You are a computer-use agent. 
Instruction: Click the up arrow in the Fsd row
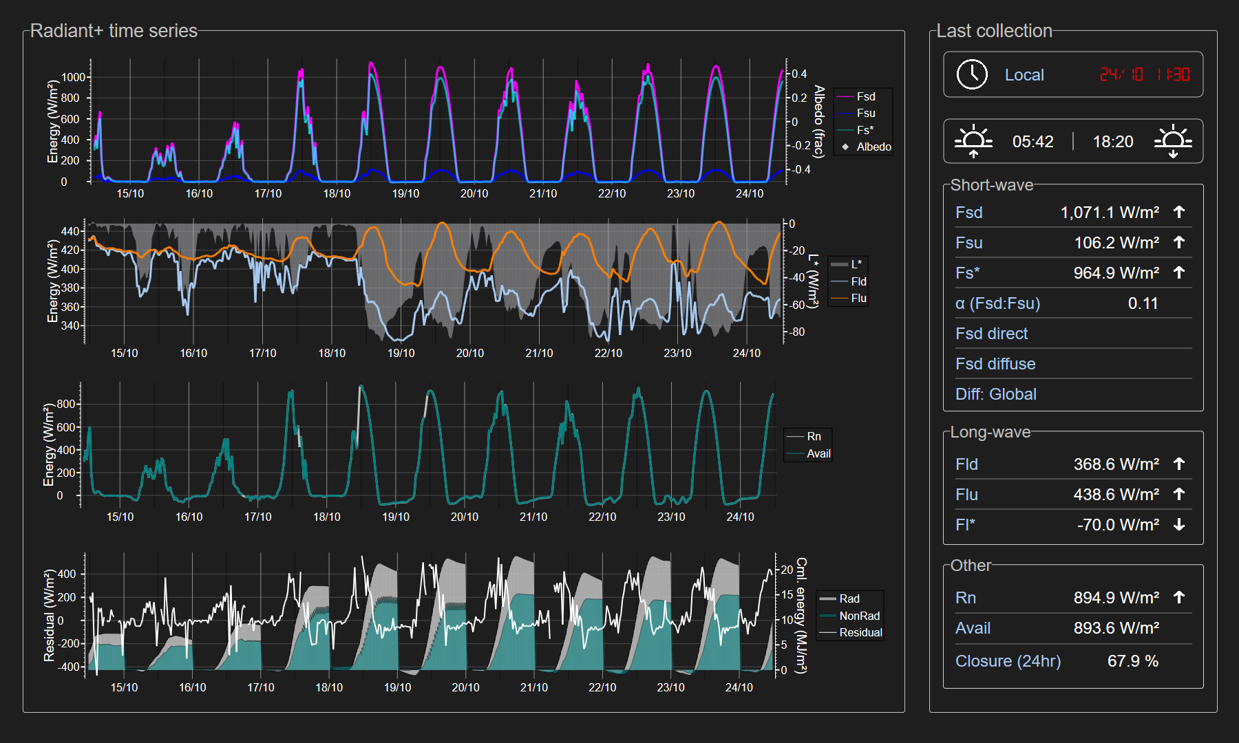point(1179,212)
